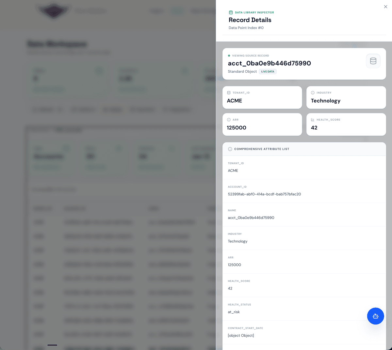Image resolution: width=392 pixels, height=350 pixels.
Task: Click the acct_0ba0e9b446d75990 record name
Action: point(269,63)
